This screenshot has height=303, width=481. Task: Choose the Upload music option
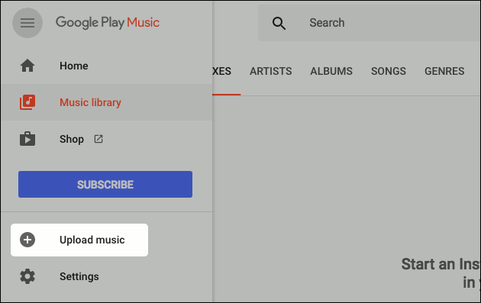pyautogui.click(x=79, y=240)
